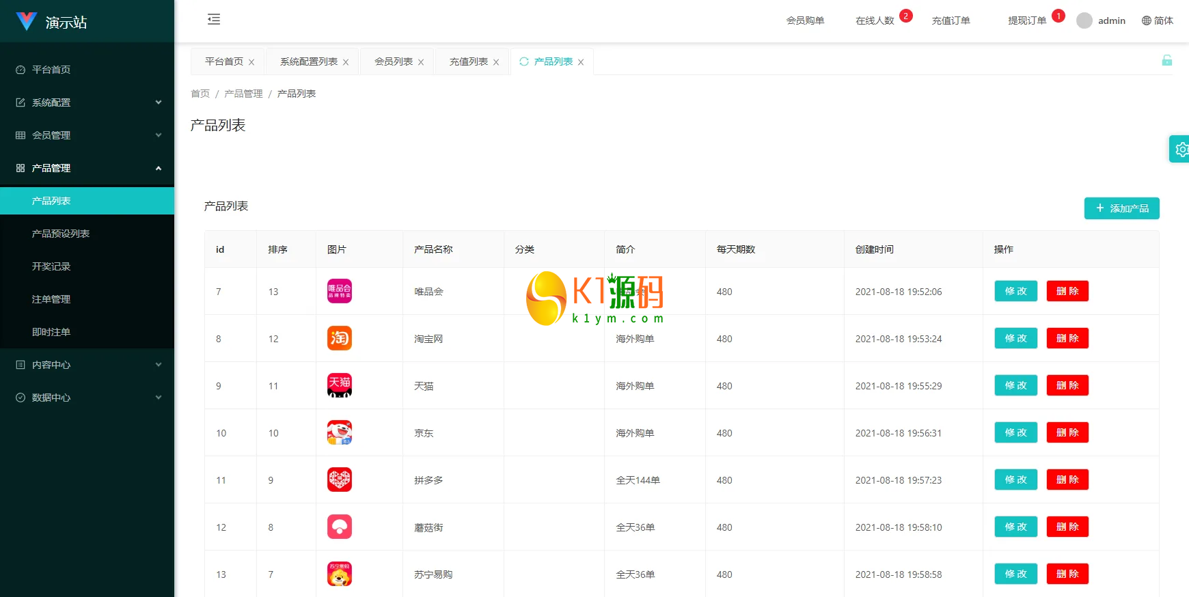Click the blue V logo

coord(26,21)
